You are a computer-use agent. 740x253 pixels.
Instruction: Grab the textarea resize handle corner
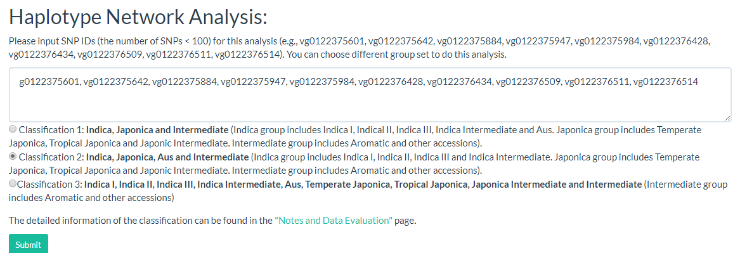[727, 118]
